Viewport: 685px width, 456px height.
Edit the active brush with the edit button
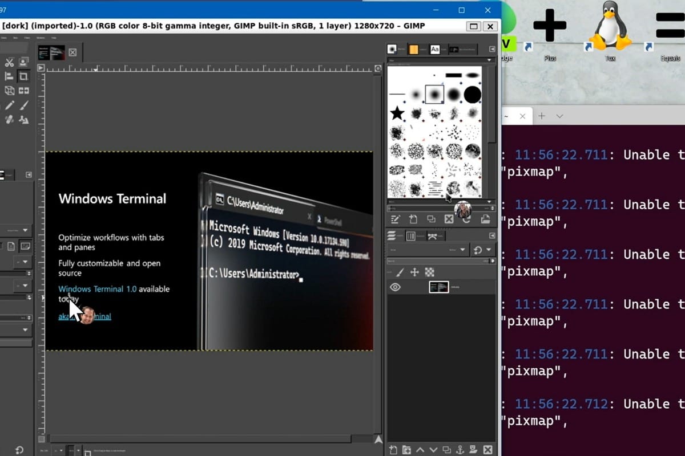click(396, 218)
